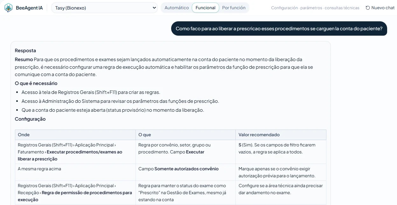397x205 pixels.
Task: Click the Registros Gerais (Shift+F11) access bullet
Action: [x=91, y=92]
